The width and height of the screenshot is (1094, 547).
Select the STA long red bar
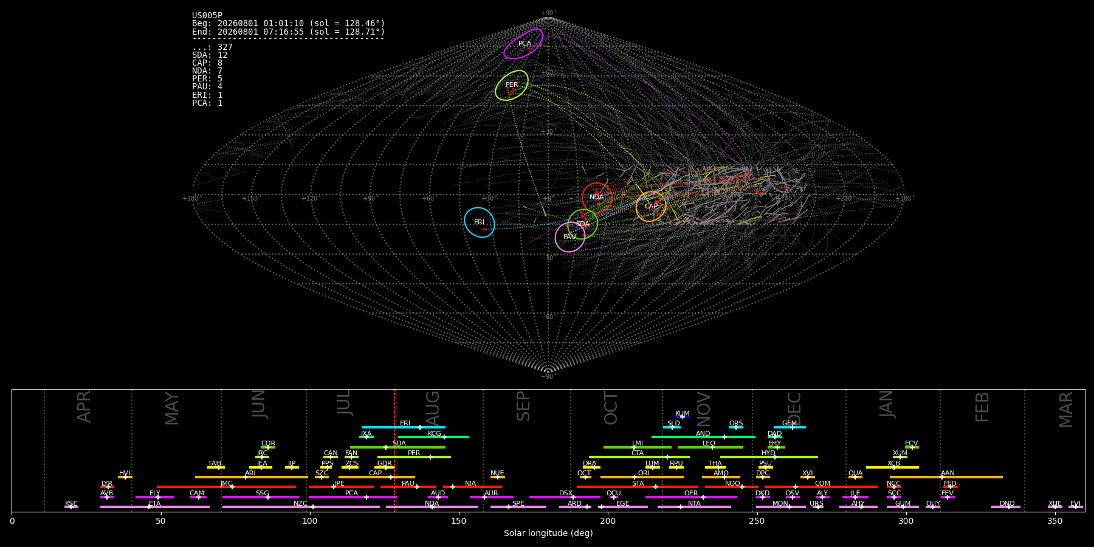point(638,487)
